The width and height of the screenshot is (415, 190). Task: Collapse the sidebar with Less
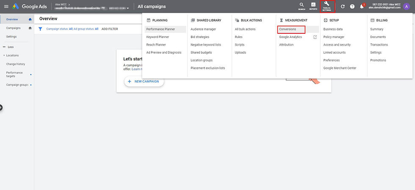coord(8,47)
